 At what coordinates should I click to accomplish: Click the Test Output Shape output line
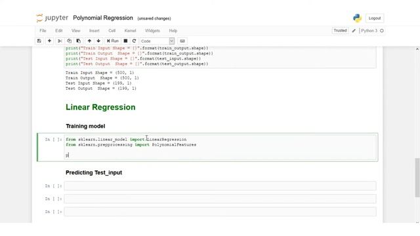tap(101, 88)
